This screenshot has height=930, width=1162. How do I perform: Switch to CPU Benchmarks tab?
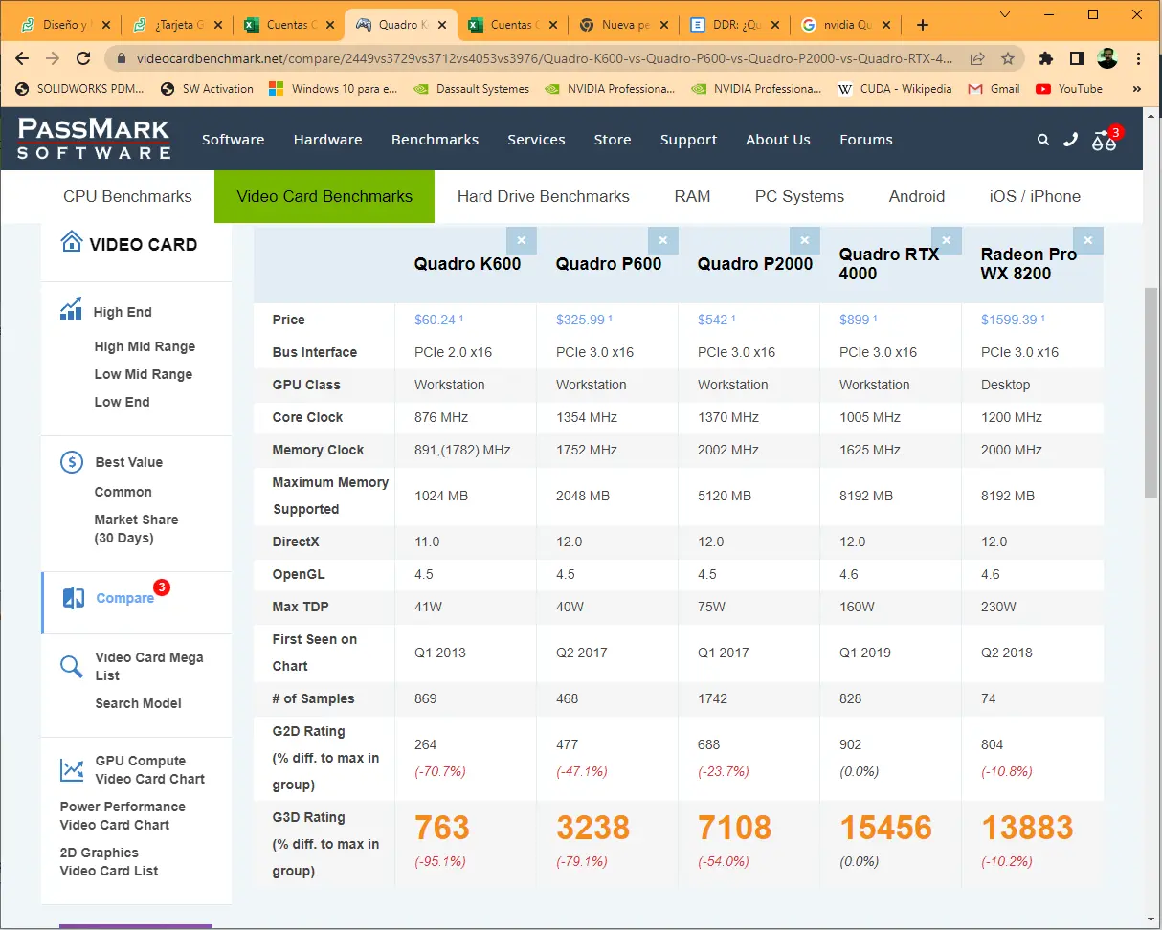(x=127, y=196)
